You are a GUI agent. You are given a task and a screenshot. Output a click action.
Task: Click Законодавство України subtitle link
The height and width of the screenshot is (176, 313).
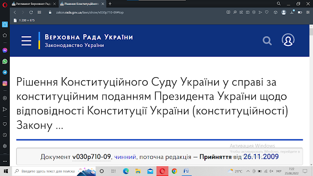click(74, 45)
